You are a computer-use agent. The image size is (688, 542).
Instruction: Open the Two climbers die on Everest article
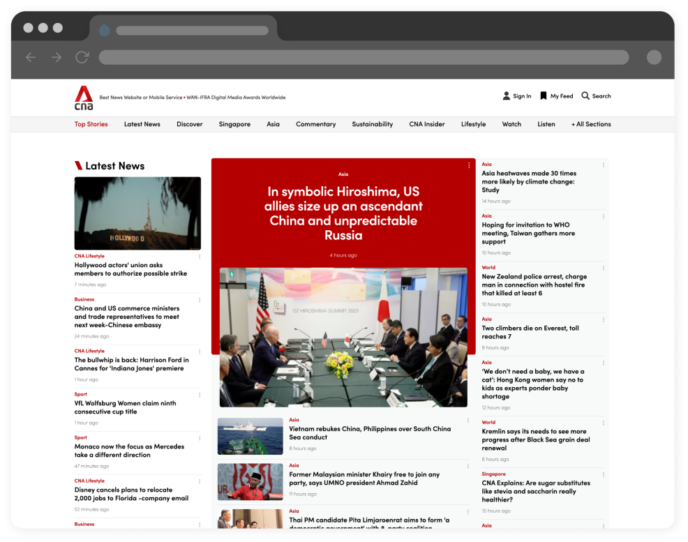point(530,332)
